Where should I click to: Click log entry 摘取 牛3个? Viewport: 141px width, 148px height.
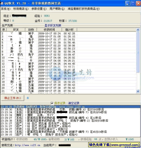pyautogui.click(x=70, y=115)
